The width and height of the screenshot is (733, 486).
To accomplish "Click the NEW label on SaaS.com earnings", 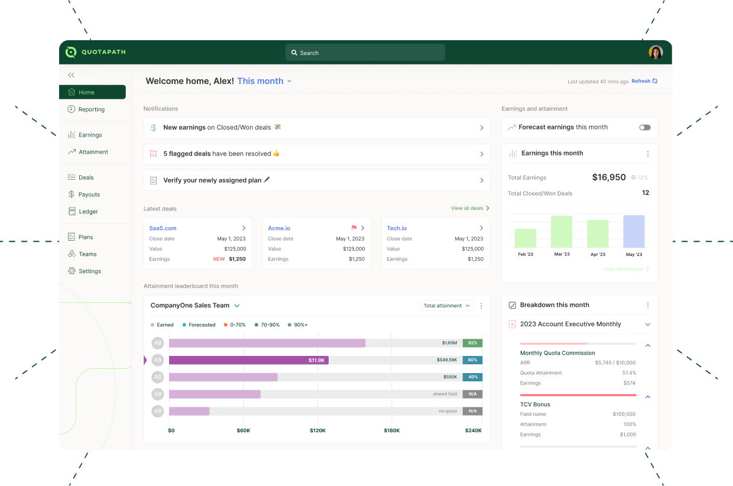I will tap(219, 259).
